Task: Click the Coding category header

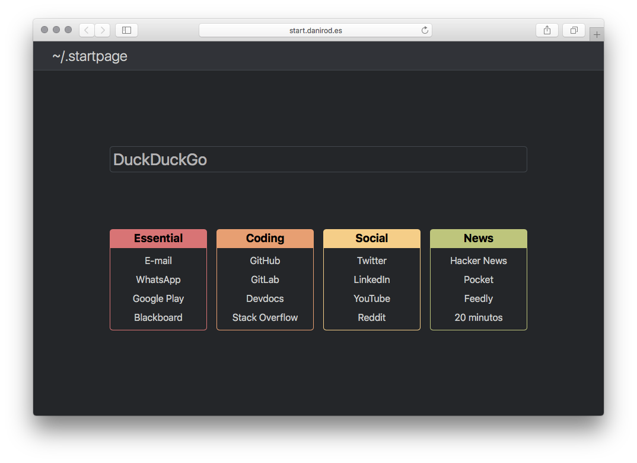Action: pos(265,239)
